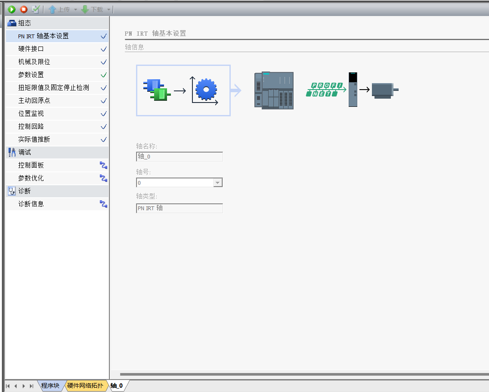Open the 轴号 dropdown list
The width and height of the screenshot is (489, 392).
(x=218, y=183)
